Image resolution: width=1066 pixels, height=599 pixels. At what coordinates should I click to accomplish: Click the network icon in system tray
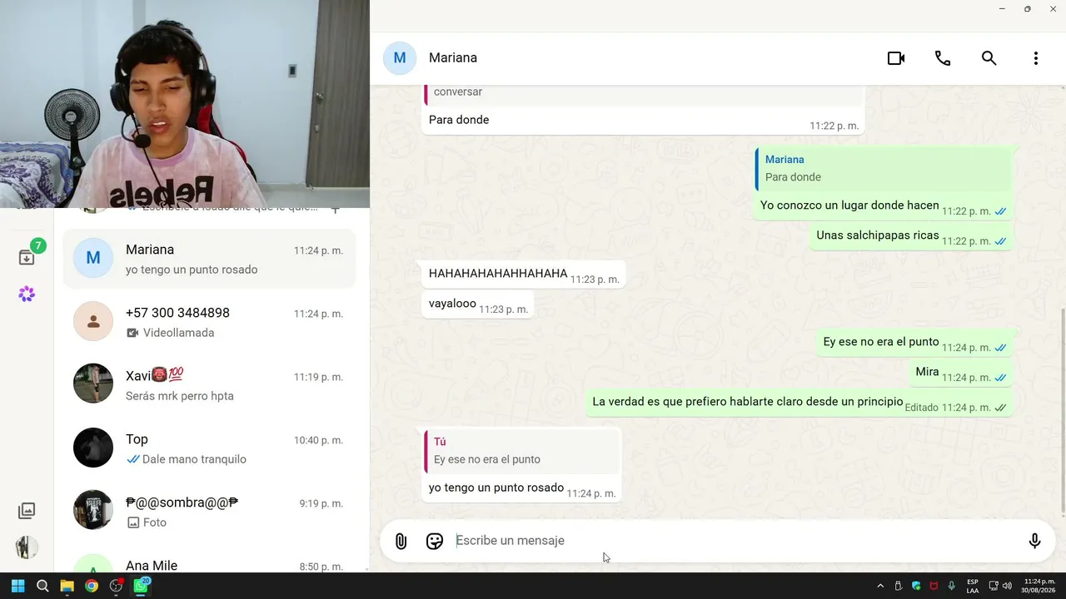[x=994, y=586]
